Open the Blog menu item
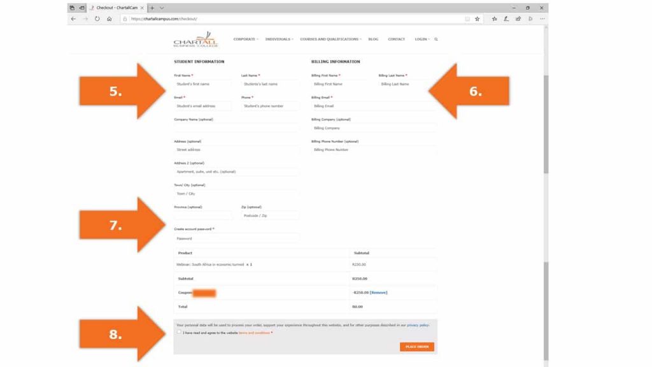Viewport: 652px width, 367px height. pos(373,40)
